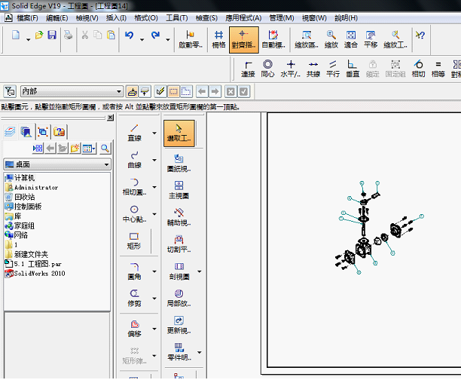This screenshot has width=461, height=380.
Task: Open the 圖紙視 drawing view wizard
Action: [x=179, y=164]
